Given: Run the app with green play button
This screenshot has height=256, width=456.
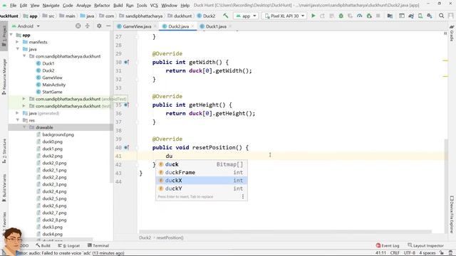Looking at the screenshot, I should 313,16.
